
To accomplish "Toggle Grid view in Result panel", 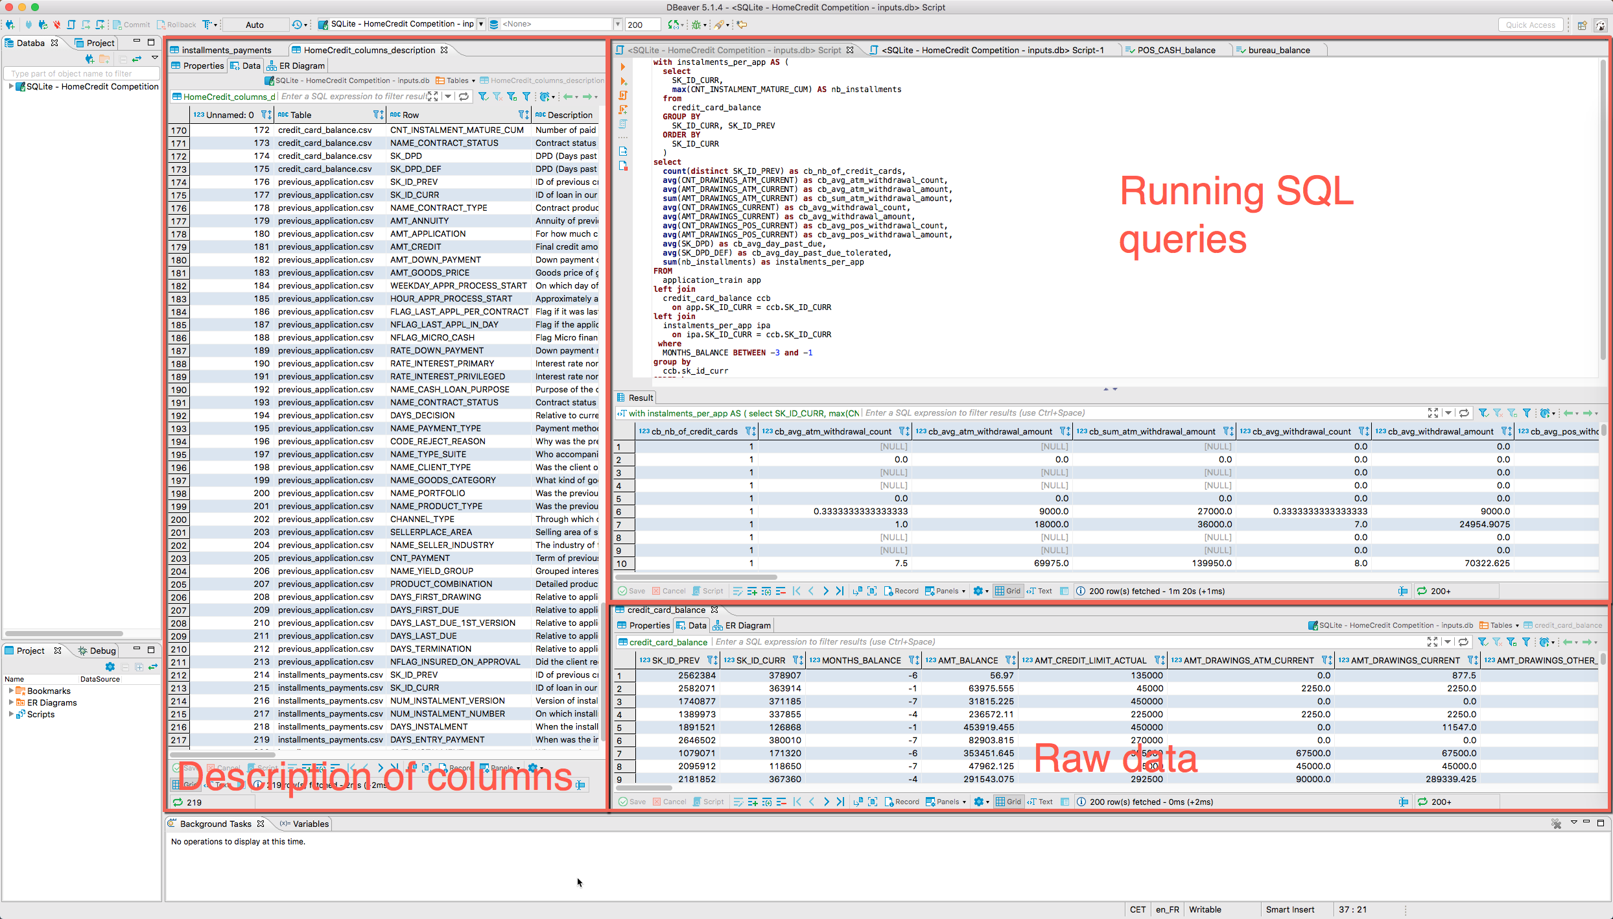I will pyautogui.click(x=1008, y=591).
